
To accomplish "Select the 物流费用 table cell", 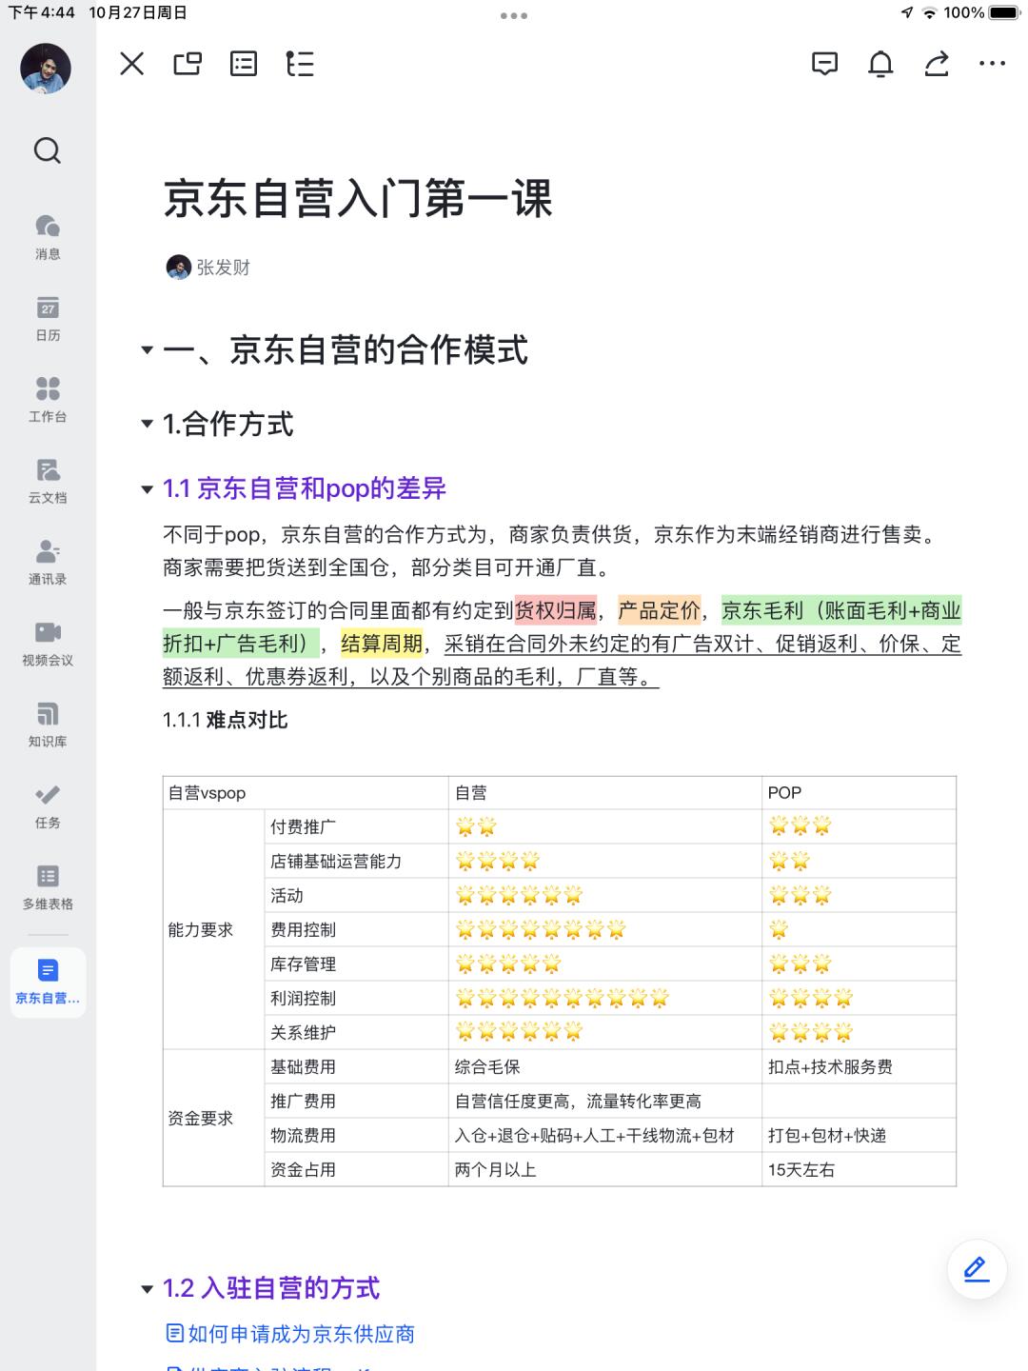I will coord(356,1135).
